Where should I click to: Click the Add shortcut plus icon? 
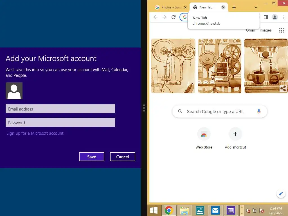point(235,134)
